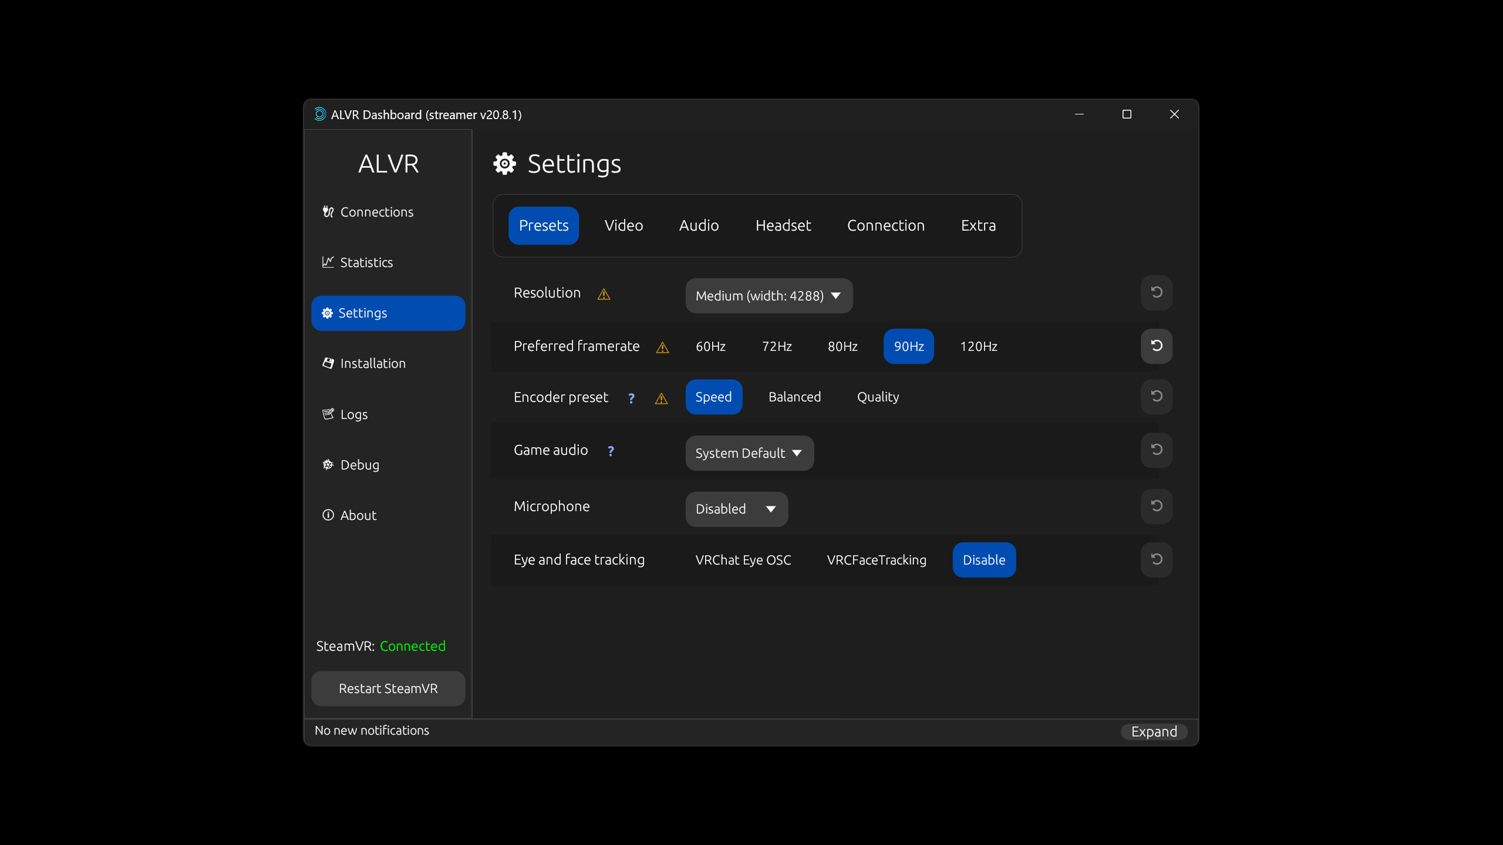Open the Microphone dropdown
This screenshot has width=1503, height=845.
point(736,509)
